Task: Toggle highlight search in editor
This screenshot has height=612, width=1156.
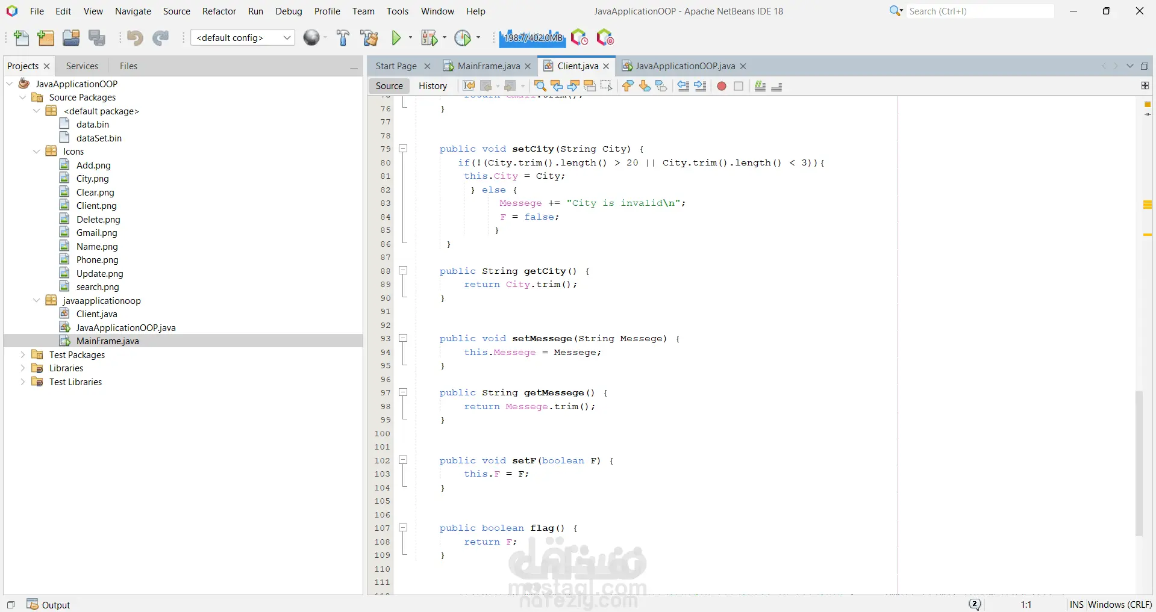Action: (590, 86)
